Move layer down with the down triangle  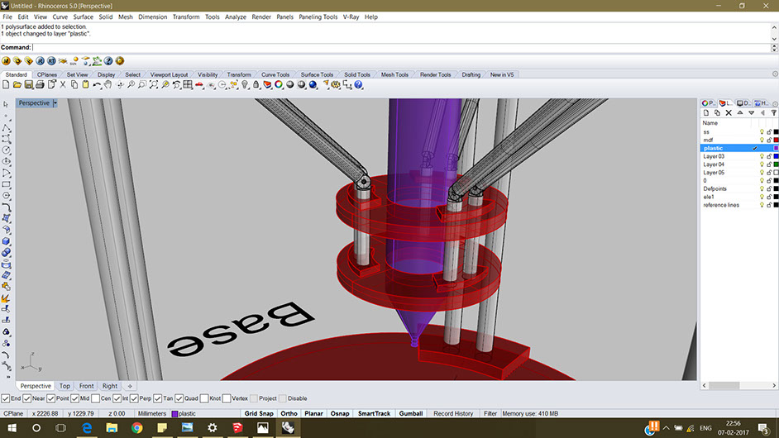751,112
